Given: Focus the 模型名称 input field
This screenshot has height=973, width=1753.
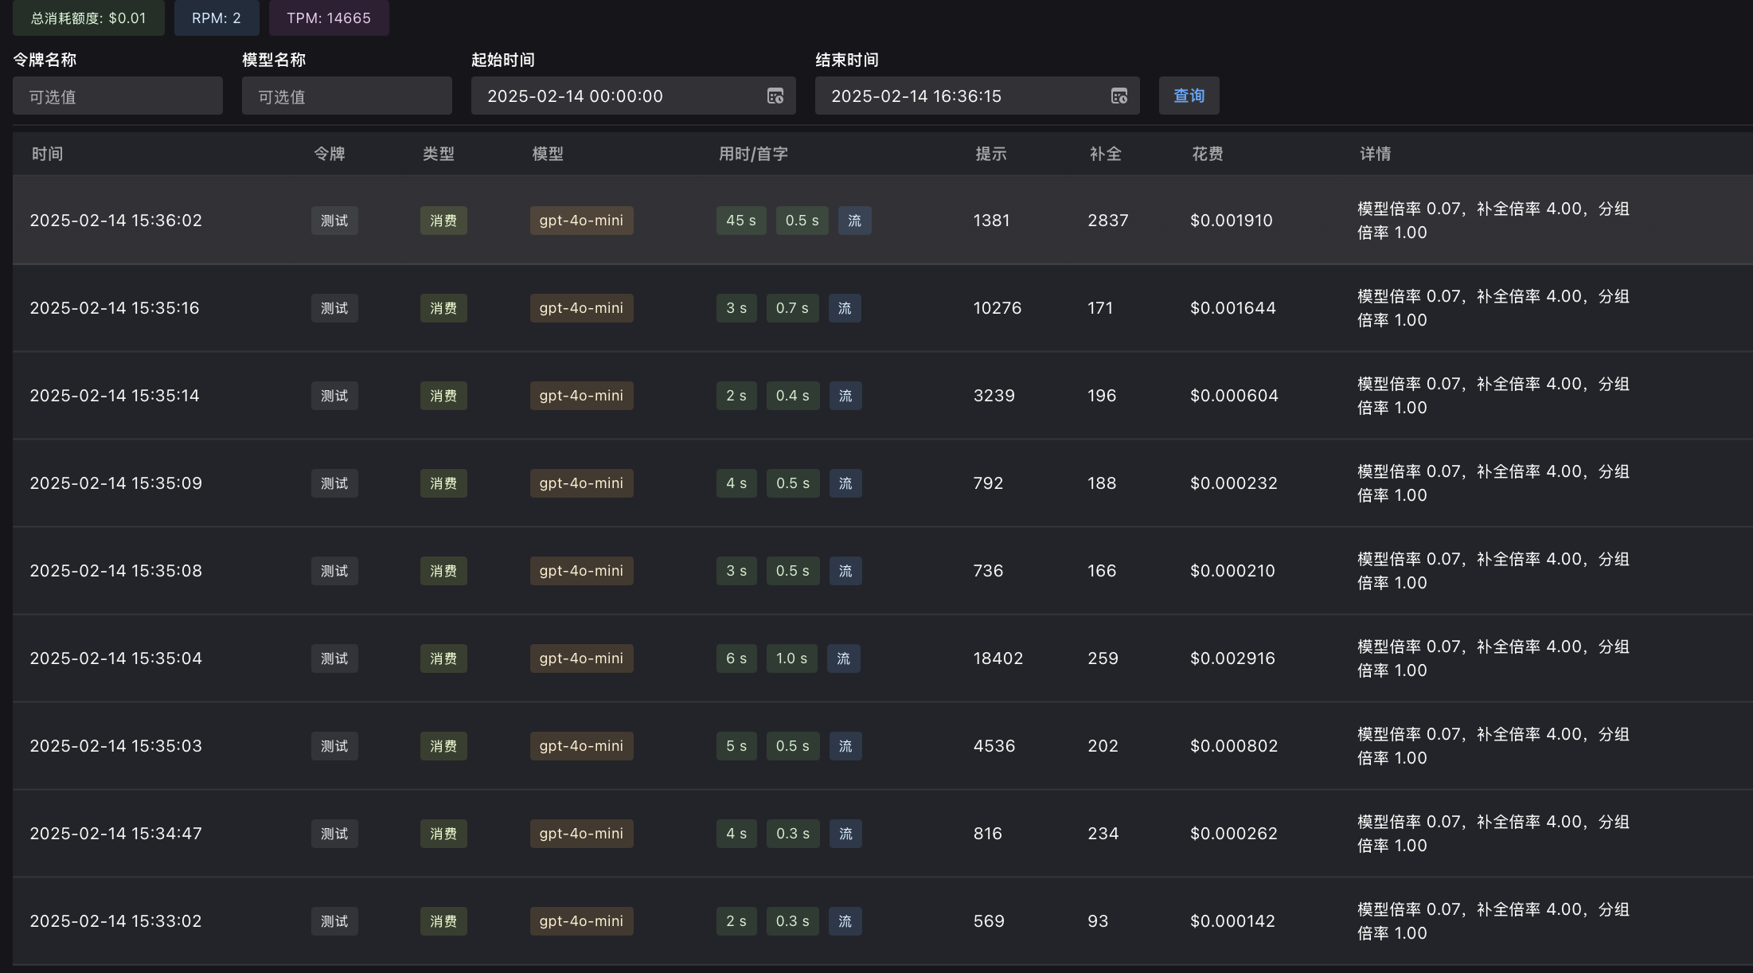Looking at the screenshot, I should (347, 96).
